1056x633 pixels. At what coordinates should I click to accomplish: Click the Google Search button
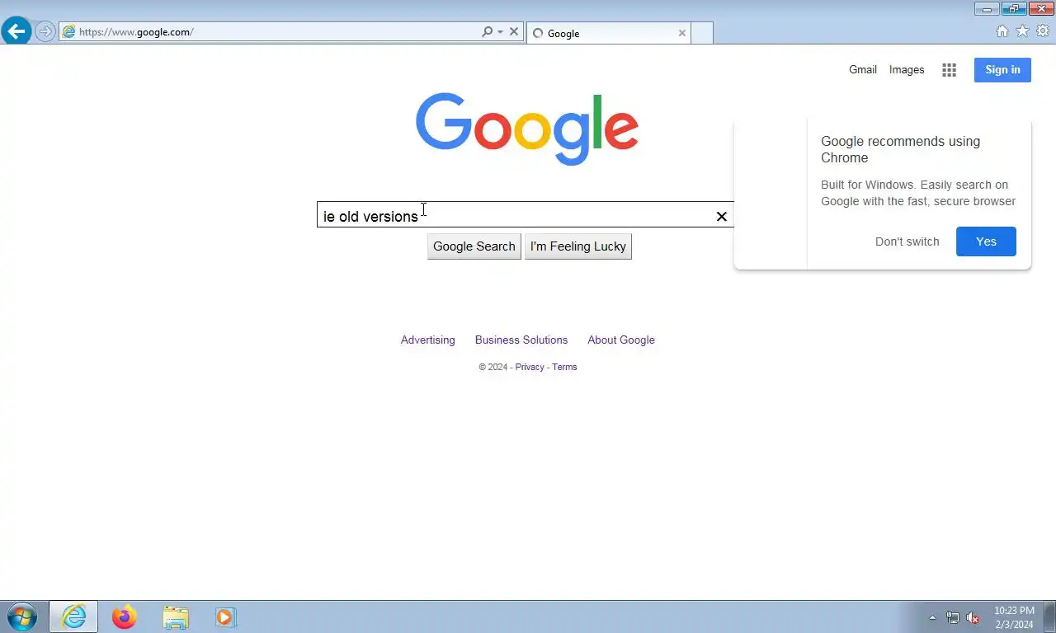click(474, 246)
